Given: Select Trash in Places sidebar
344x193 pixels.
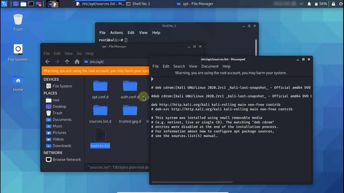Looking at the screenshot, I should tap(54, 113).
